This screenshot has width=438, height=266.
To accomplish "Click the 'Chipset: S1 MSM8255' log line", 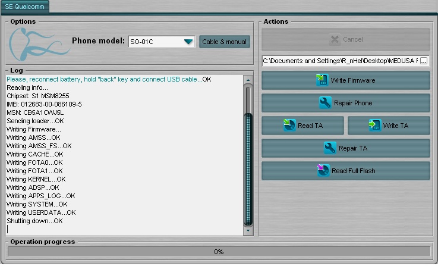I will 38,96.
